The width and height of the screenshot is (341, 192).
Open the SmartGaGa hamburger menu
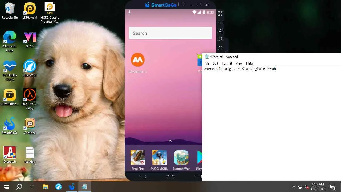183,5
